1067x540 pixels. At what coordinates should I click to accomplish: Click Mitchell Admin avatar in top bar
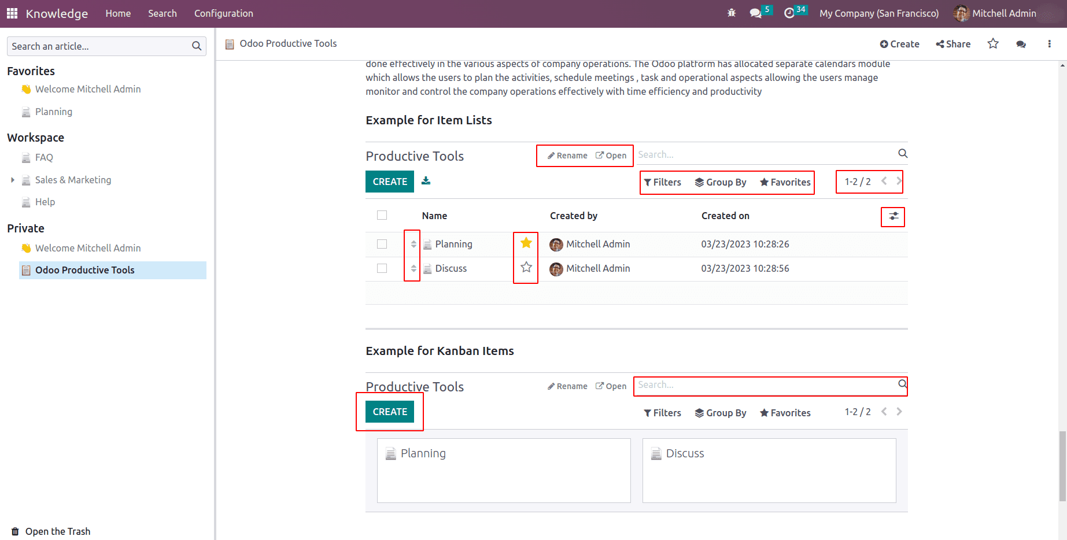[x=961, y=13]
